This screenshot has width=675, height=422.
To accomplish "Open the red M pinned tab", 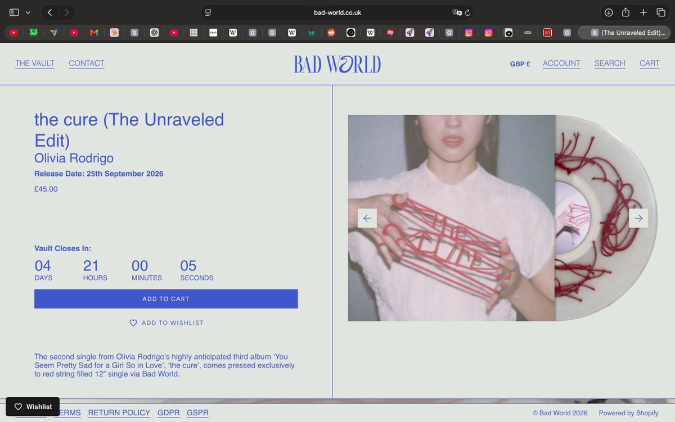I will click(x=547, y=33).
